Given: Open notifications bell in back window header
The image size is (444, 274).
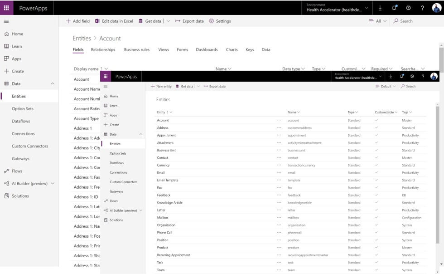Looking at the screenshot, I should pyautogui.click(x=394, y=8).
